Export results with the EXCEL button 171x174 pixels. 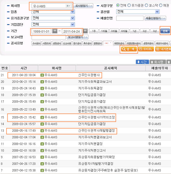coord(146,49)
